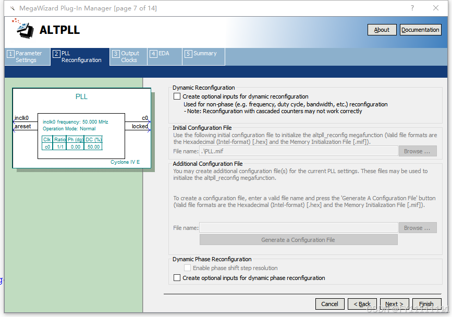Click the locked output port label
452x317 pixels.
click(140, 126)
